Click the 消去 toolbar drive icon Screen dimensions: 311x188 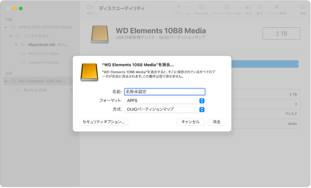[x=248, y=7]
